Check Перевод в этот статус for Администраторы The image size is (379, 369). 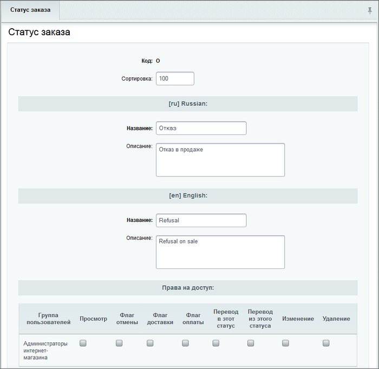[x=215, y=343]
